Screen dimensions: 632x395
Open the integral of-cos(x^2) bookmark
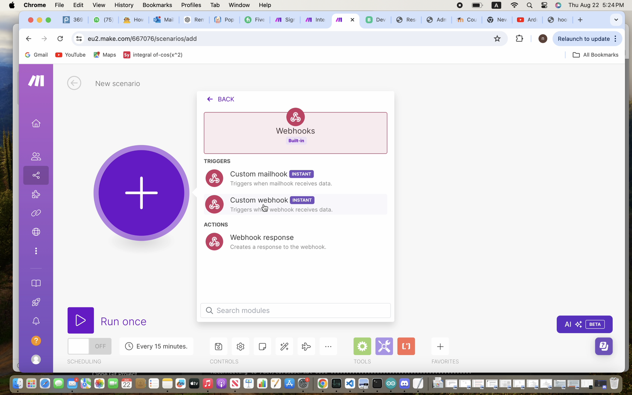pos(153,55)
